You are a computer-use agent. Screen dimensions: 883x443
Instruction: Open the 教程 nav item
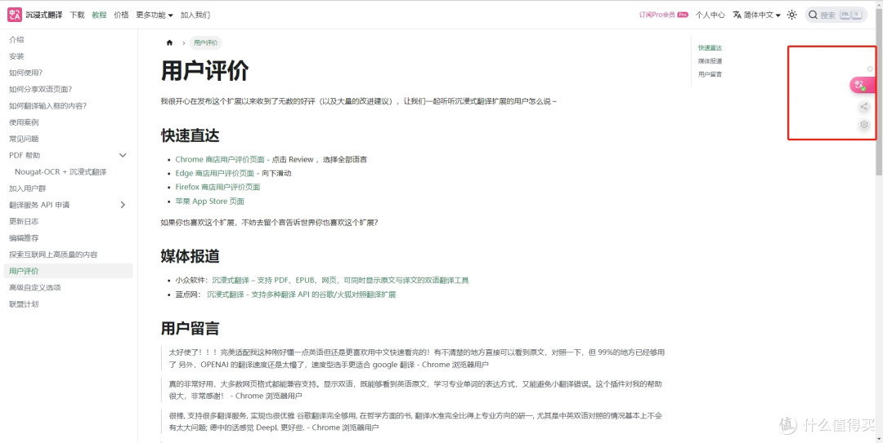point(99,16)
